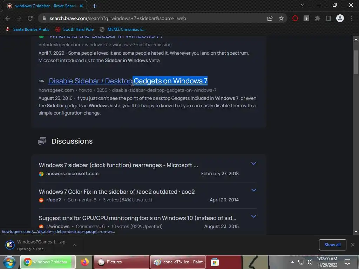Image resolution: width=359 pixels, height=269 pixels.
Task: Open Disable Sidebar / Desktop Gadgets result
Action: point(128,81)
